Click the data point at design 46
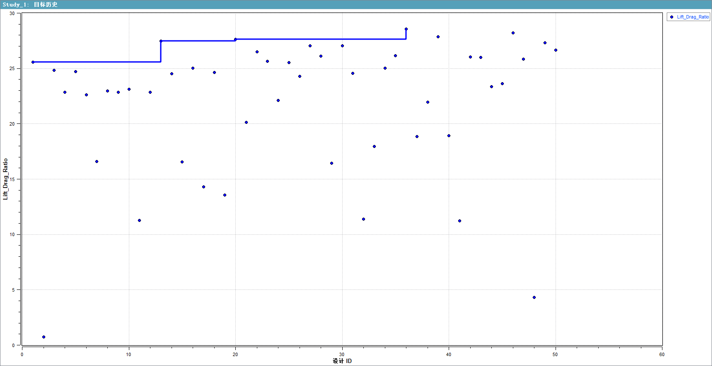Screen dimensions: 712x366 pyautogui.click(x=513, y=33)
